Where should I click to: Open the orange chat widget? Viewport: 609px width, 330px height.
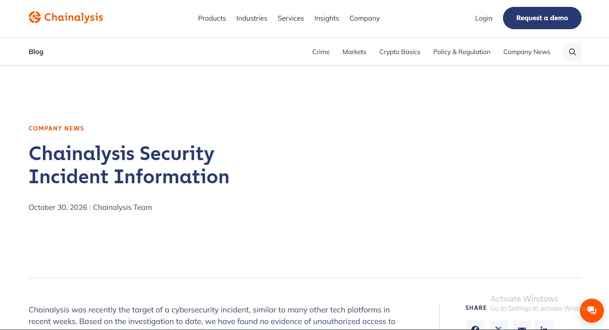coord(591,310)
